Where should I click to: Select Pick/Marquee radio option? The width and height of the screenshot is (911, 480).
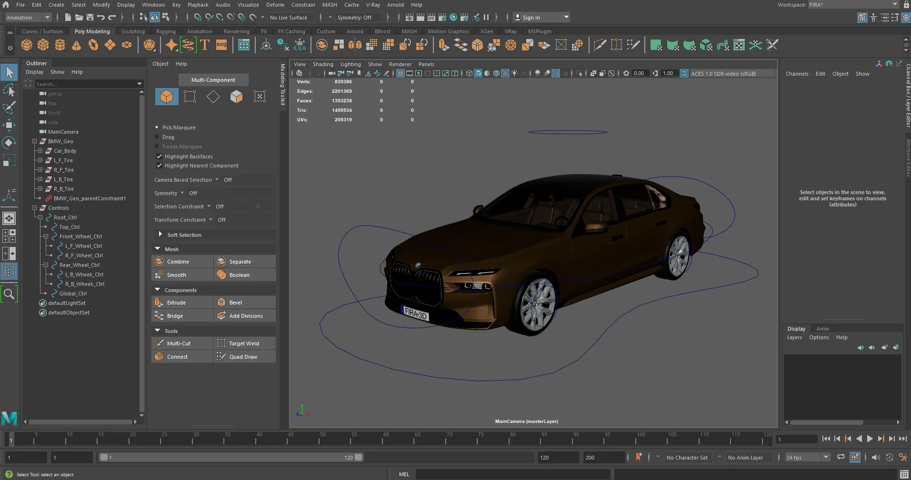click(x=157, y=127)
